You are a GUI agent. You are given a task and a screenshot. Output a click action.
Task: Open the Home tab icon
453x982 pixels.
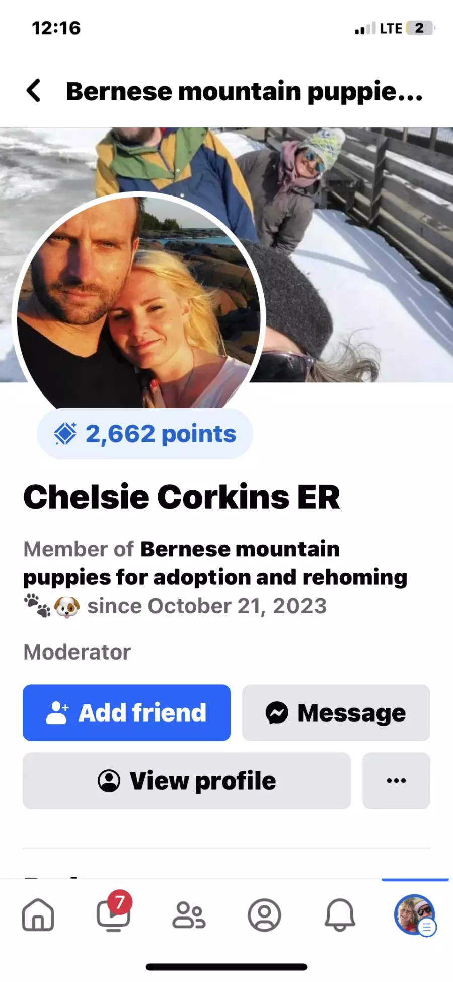38,914
